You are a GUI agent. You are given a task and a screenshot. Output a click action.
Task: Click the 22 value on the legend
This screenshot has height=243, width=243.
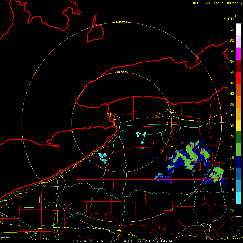(232, 147)
